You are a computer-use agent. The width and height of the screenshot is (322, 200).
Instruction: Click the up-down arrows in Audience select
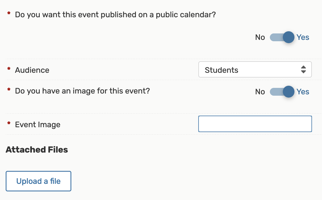303,70
